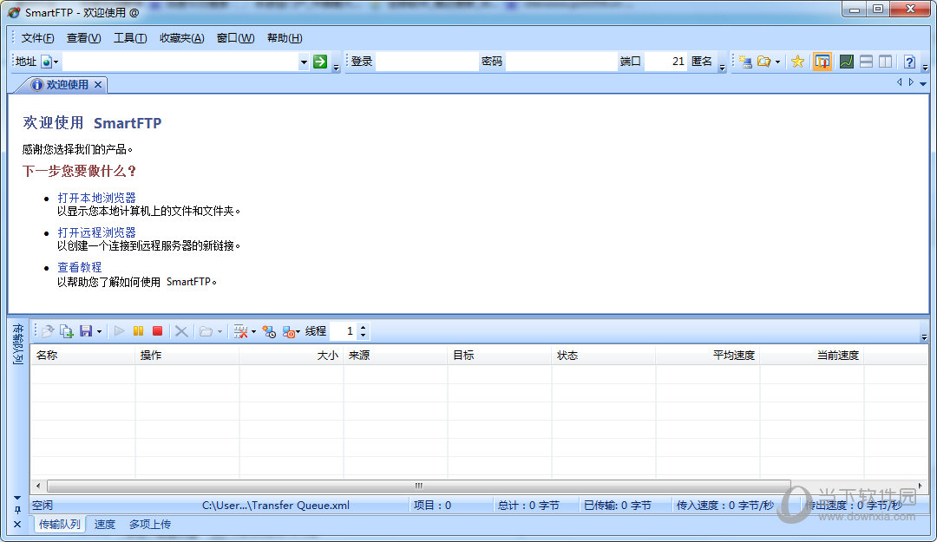Click the 打开本地浏览器 link

click(97, 198)
